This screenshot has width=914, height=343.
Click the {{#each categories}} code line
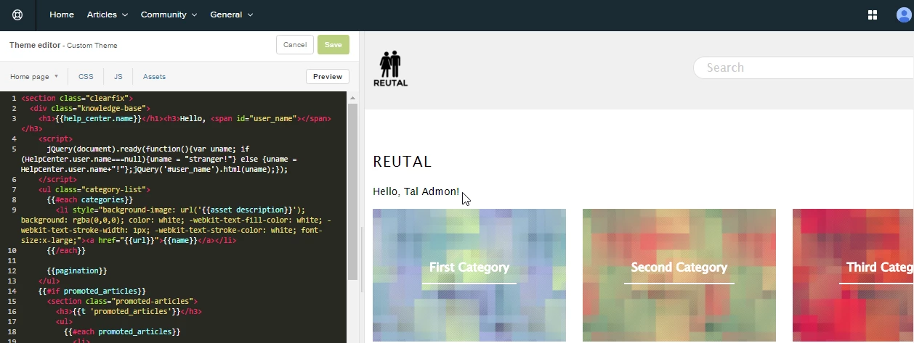(x=89, y=199)
